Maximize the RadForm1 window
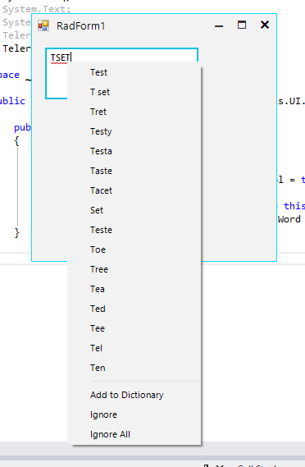The image size is (305, 467). [x=242, y=25]
